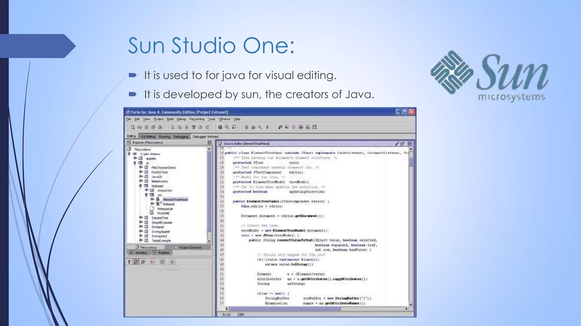Click the Undo toolbar icon

pos(200,127)
